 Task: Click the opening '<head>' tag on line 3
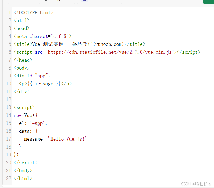pos(22,28)
